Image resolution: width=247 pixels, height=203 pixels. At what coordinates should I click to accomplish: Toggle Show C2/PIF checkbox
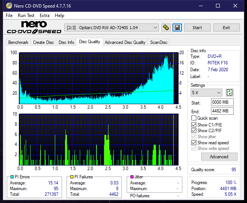tap(194, 131)
